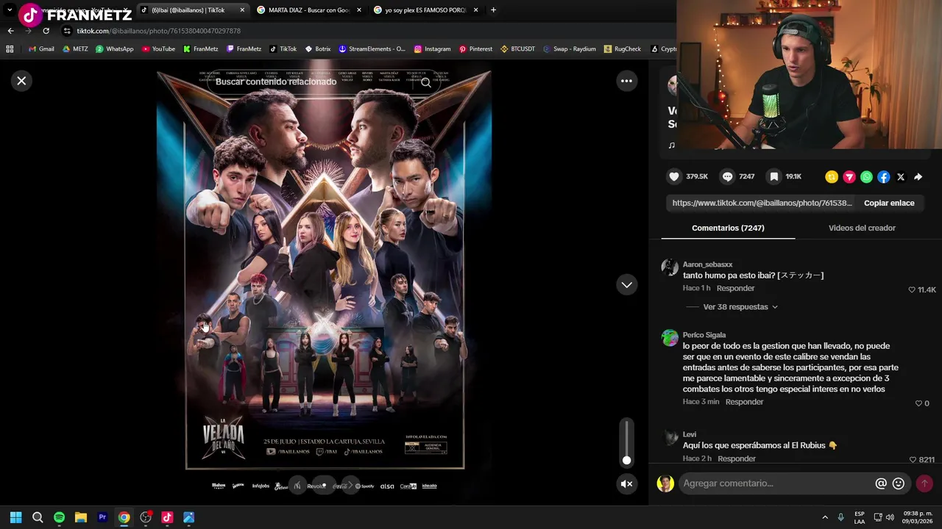Click the search magnifier on the photo
The height and width of the screenshot is (529, 942).
click(x=425, y=82)
